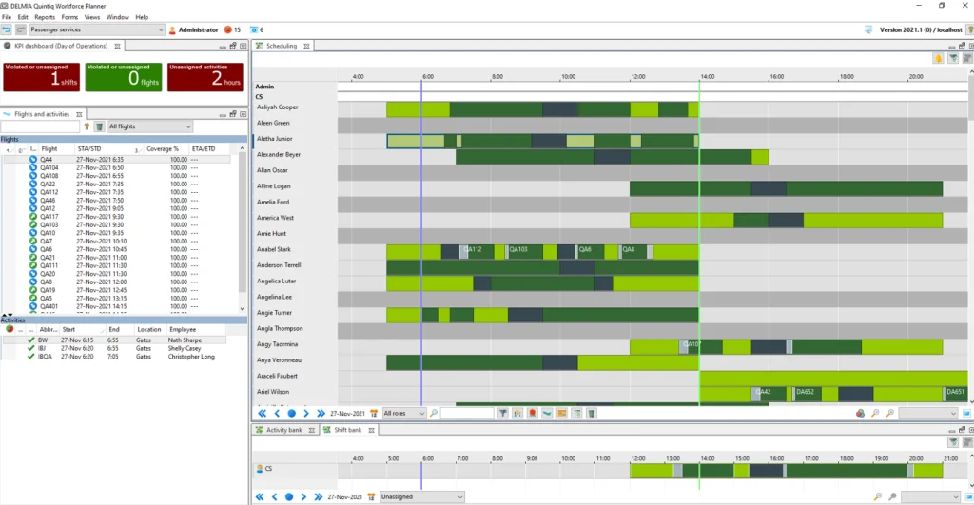Select Aletha Junior's first light green shift block
The width and height of the screenshot is (974, 505).
(x=415, y=141)
